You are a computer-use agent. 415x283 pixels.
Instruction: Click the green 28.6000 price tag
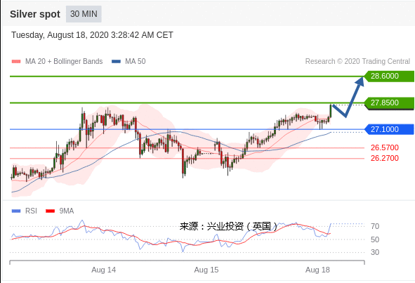click(389, 77)
